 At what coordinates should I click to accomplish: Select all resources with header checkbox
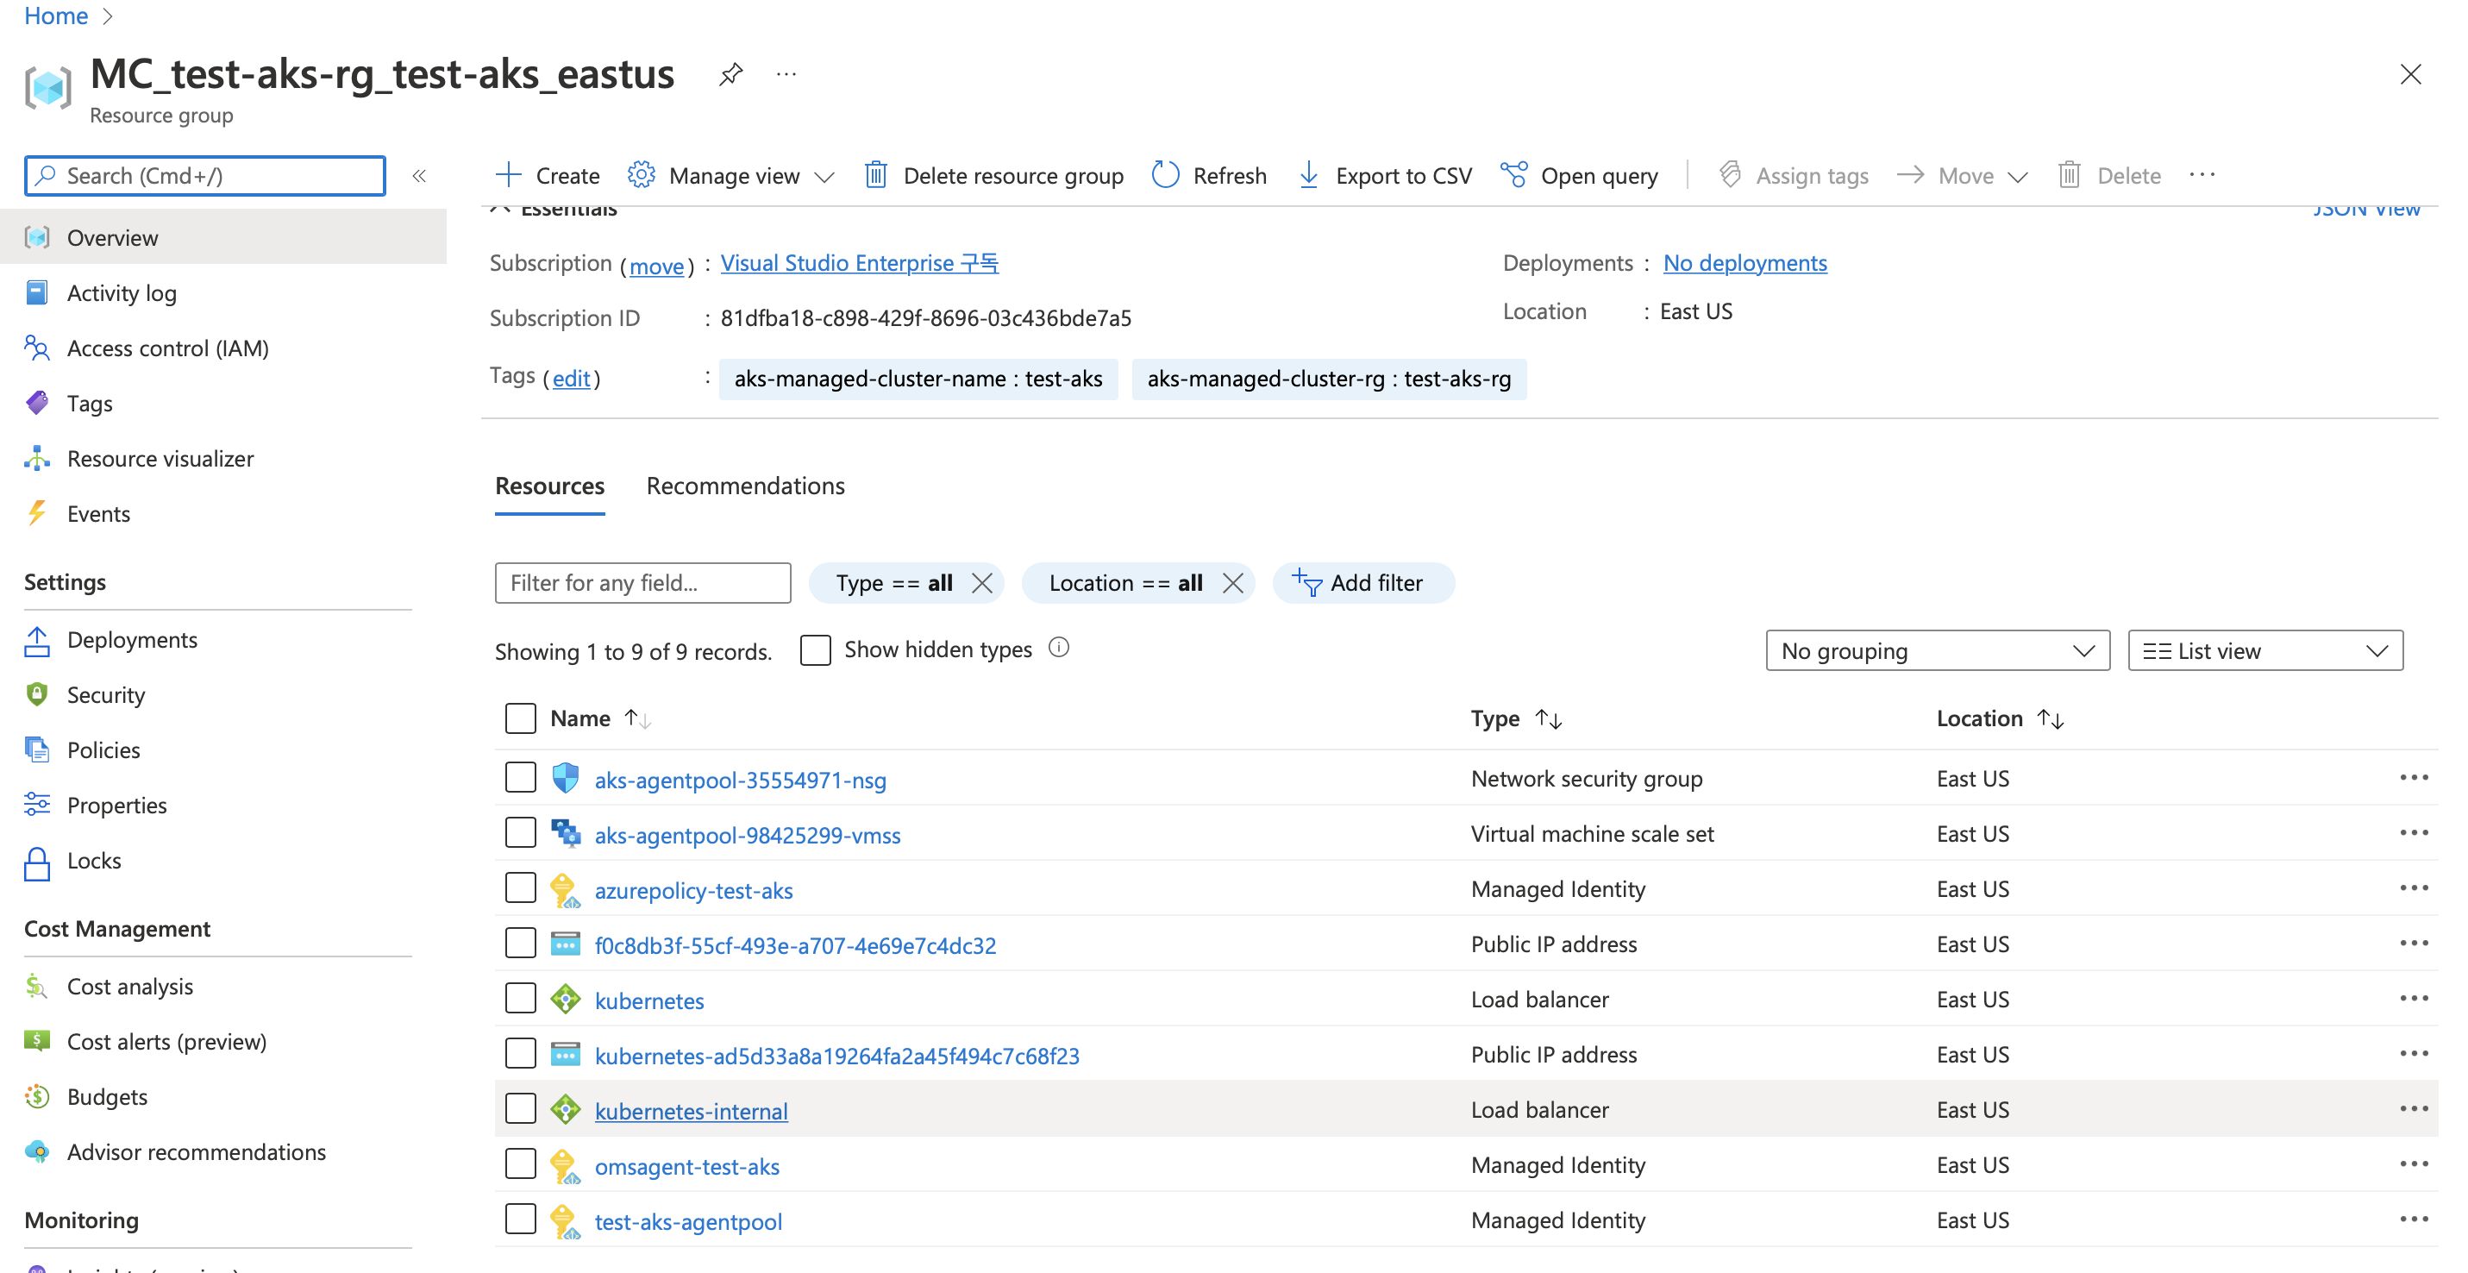pos(520,718)
